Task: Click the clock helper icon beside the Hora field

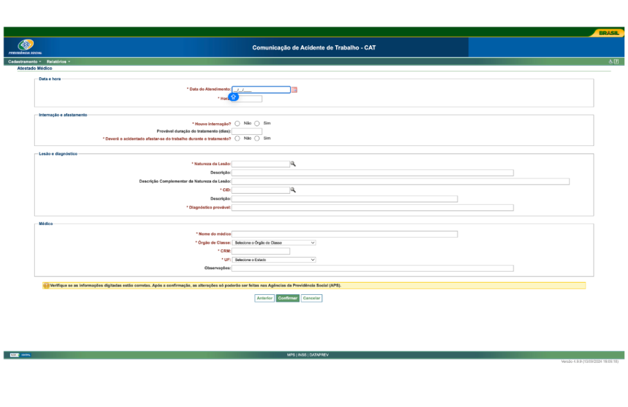Action: (234, 97)
